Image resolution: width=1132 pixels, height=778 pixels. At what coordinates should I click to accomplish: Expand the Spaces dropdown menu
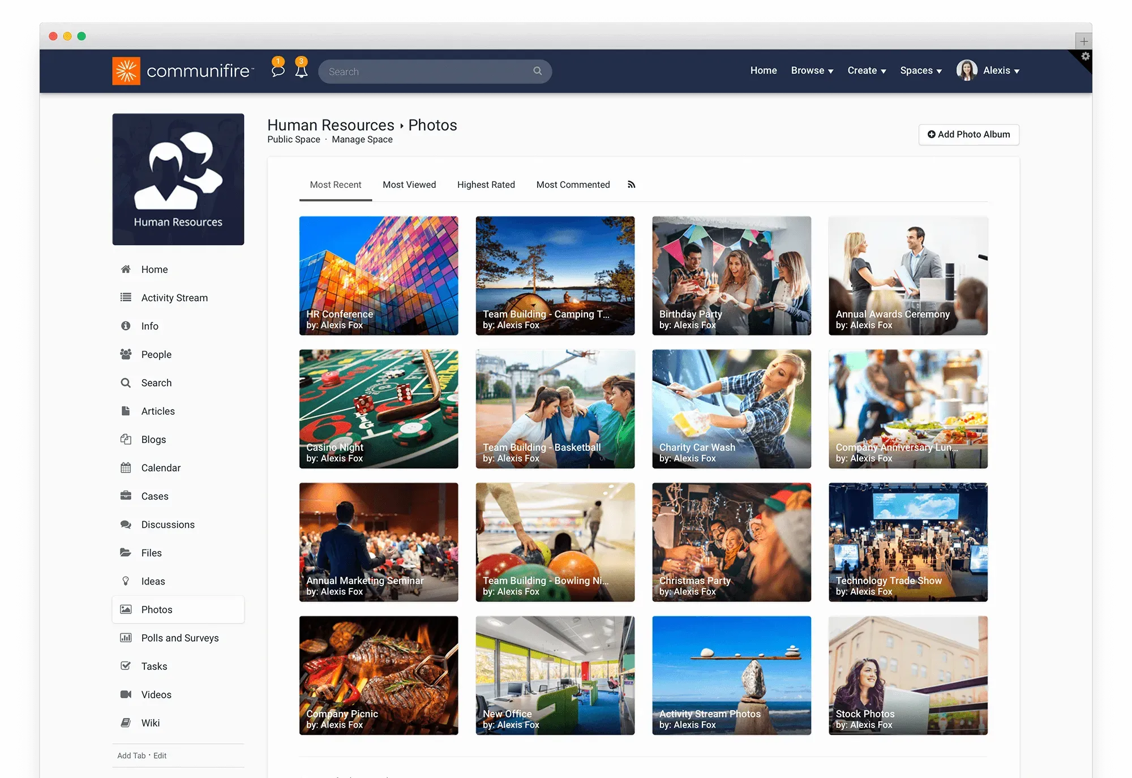[x=921, y=71]
